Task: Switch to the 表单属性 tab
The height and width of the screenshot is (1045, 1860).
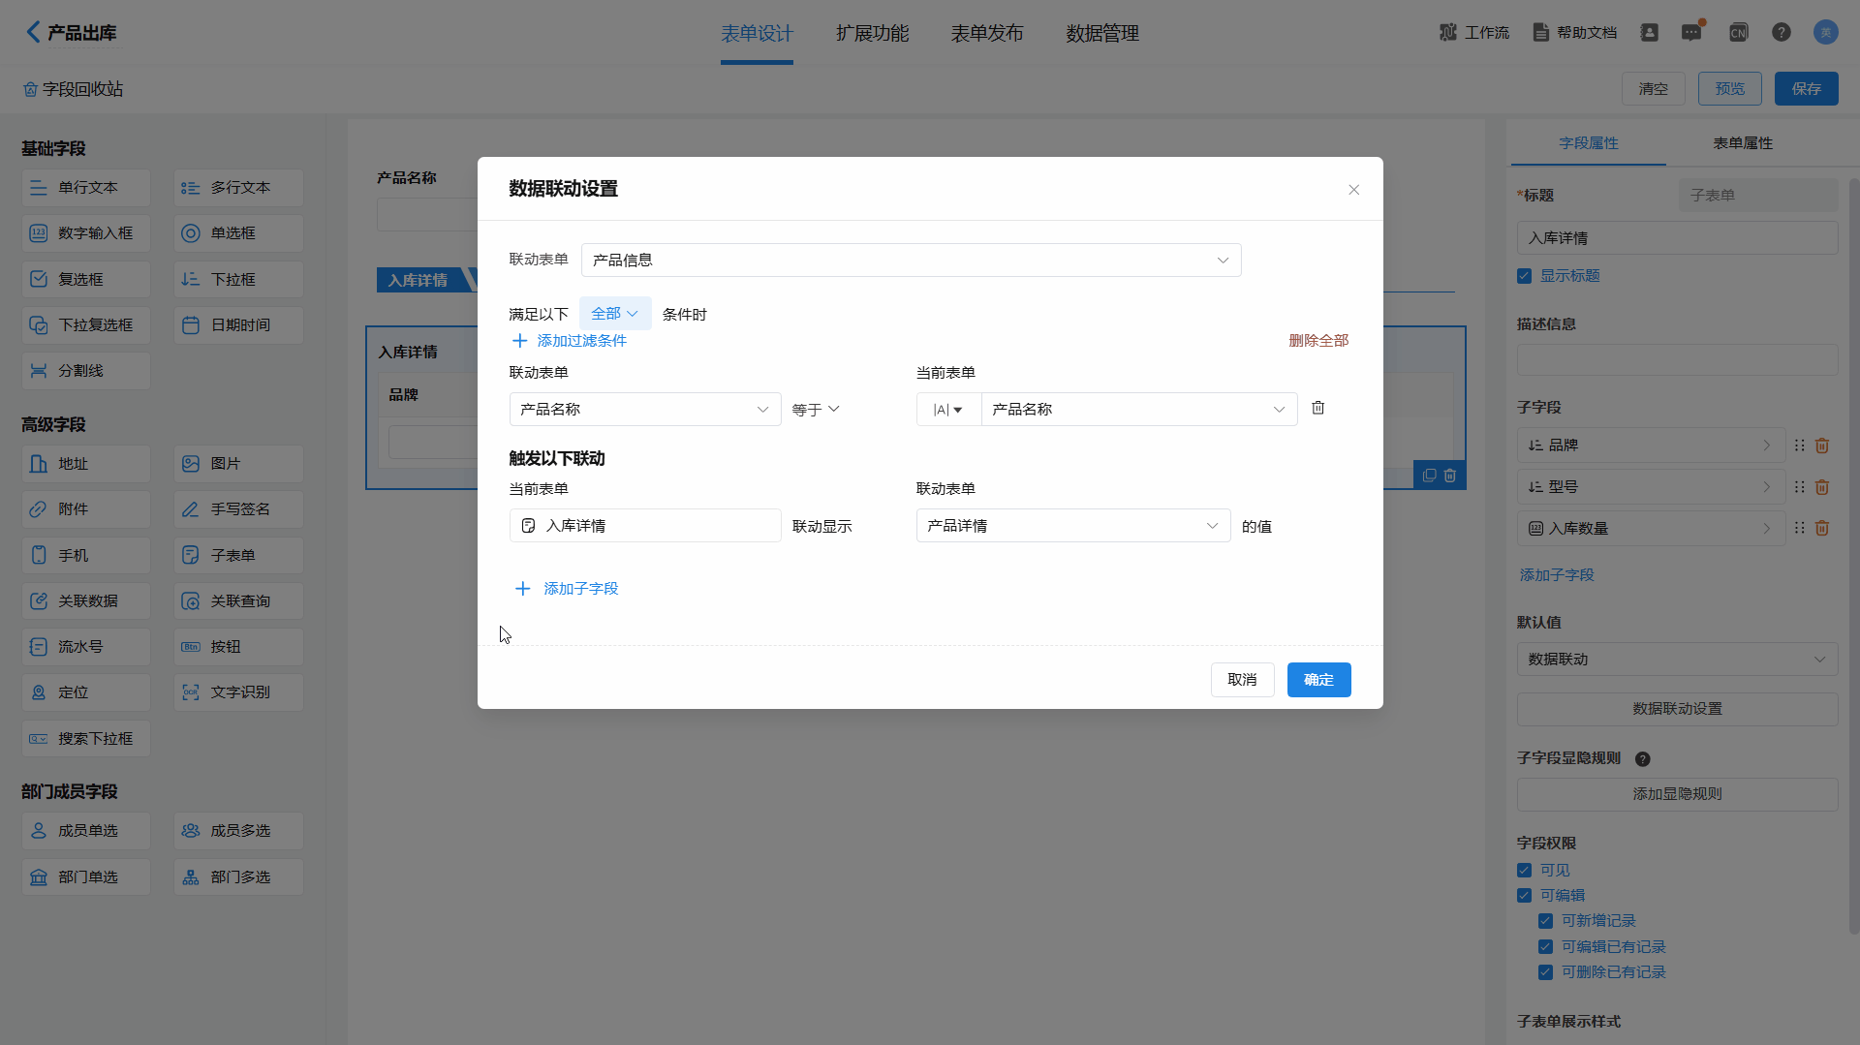Action: pyautogui.click(x=1742, y=143)
